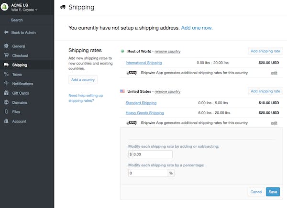
Task: Click the Account lock icon
Action: 6,121
